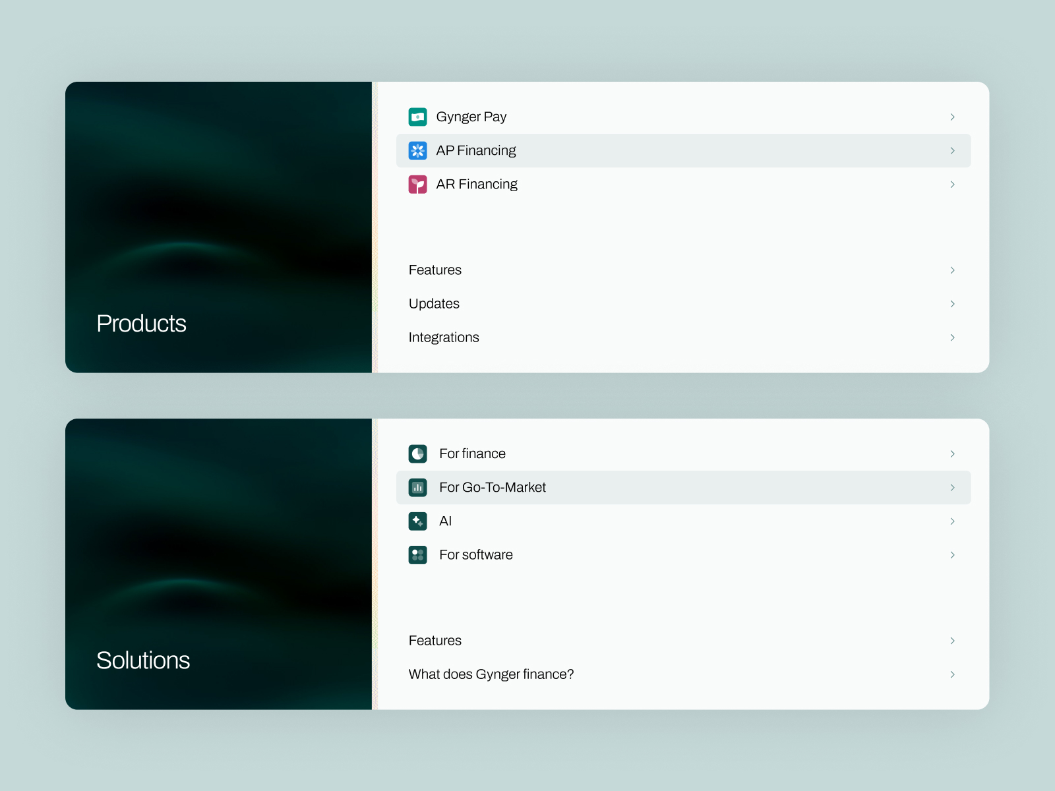Open Features link in Solutions card

683,640
